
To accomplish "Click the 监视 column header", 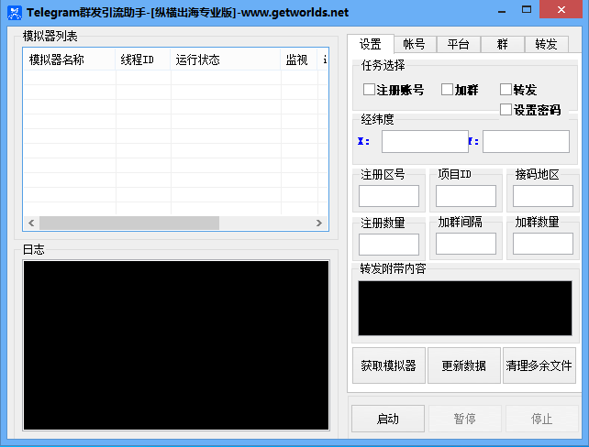I will tap(299, 60).
